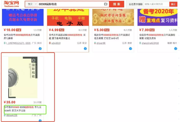Viewport: 180px width, 122px height.
Task: Click shop icon beside sdjy2019
Action: (50, 43)
